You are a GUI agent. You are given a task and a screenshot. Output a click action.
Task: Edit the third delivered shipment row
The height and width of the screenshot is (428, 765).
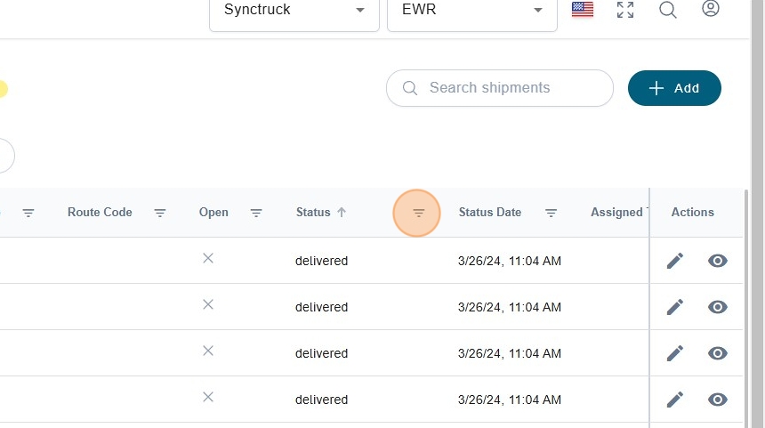(x=675, y=353)
